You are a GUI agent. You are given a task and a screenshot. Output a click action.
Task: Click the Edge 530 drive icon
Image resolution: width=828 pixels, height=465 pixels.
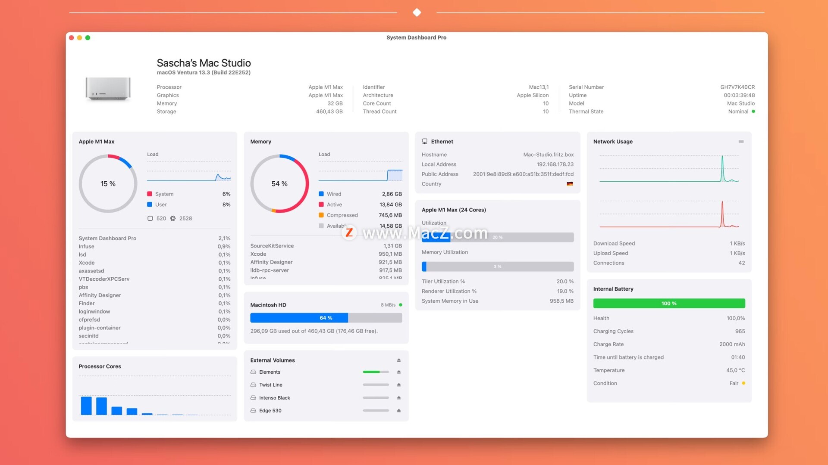pyautogui.click(x=253, y=411)
